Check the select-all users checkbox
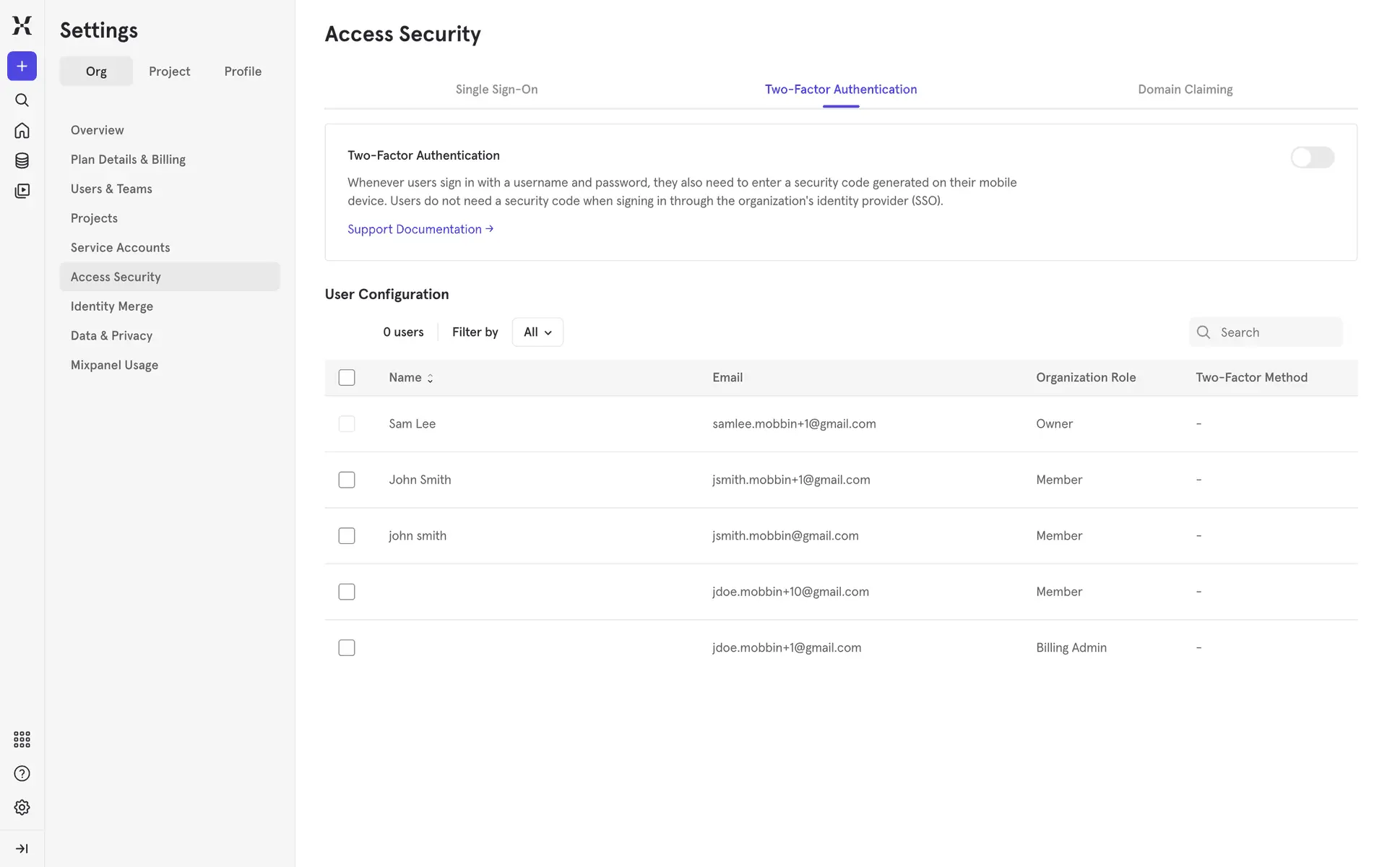 click(x=347, y=377)
